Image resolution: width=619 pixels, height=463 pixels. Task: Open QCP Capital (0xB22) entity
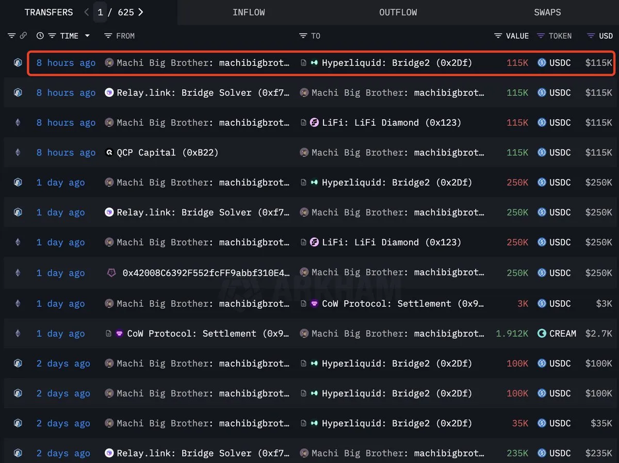pyautogui.click(x=167, y=153)
